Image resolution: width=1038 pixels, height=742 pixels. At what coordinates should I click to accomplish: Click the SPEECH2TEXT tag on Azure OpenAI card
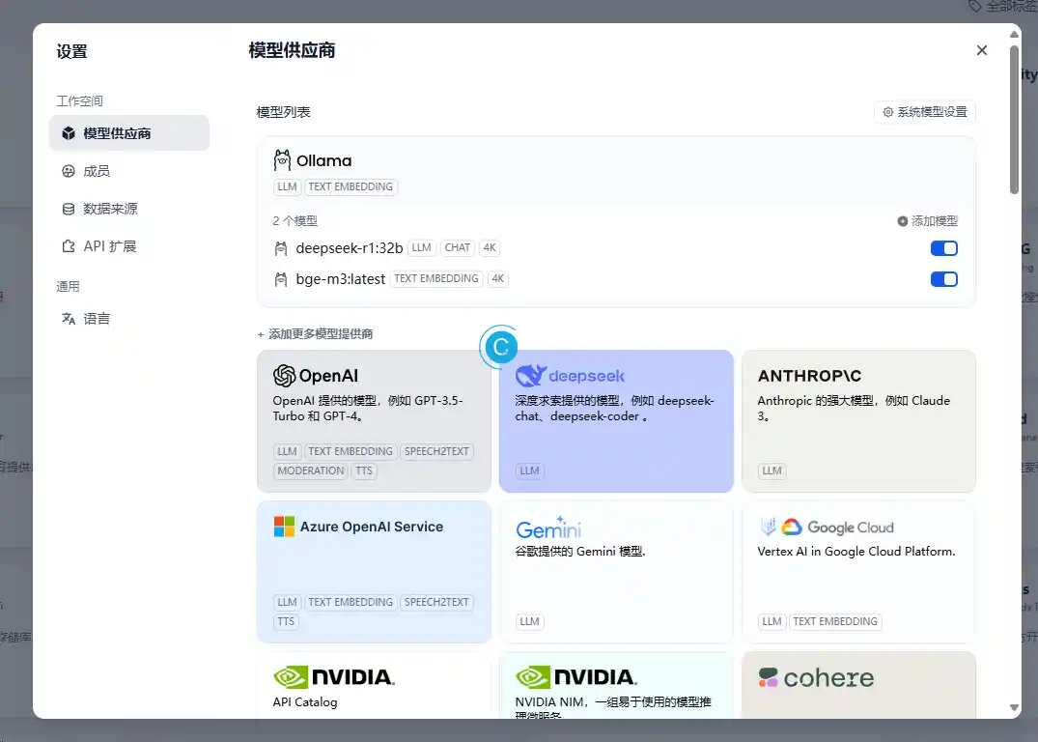[436, 602]
